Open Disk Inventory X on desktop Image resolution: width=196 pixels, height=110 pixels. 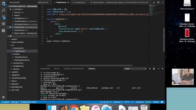187,5
